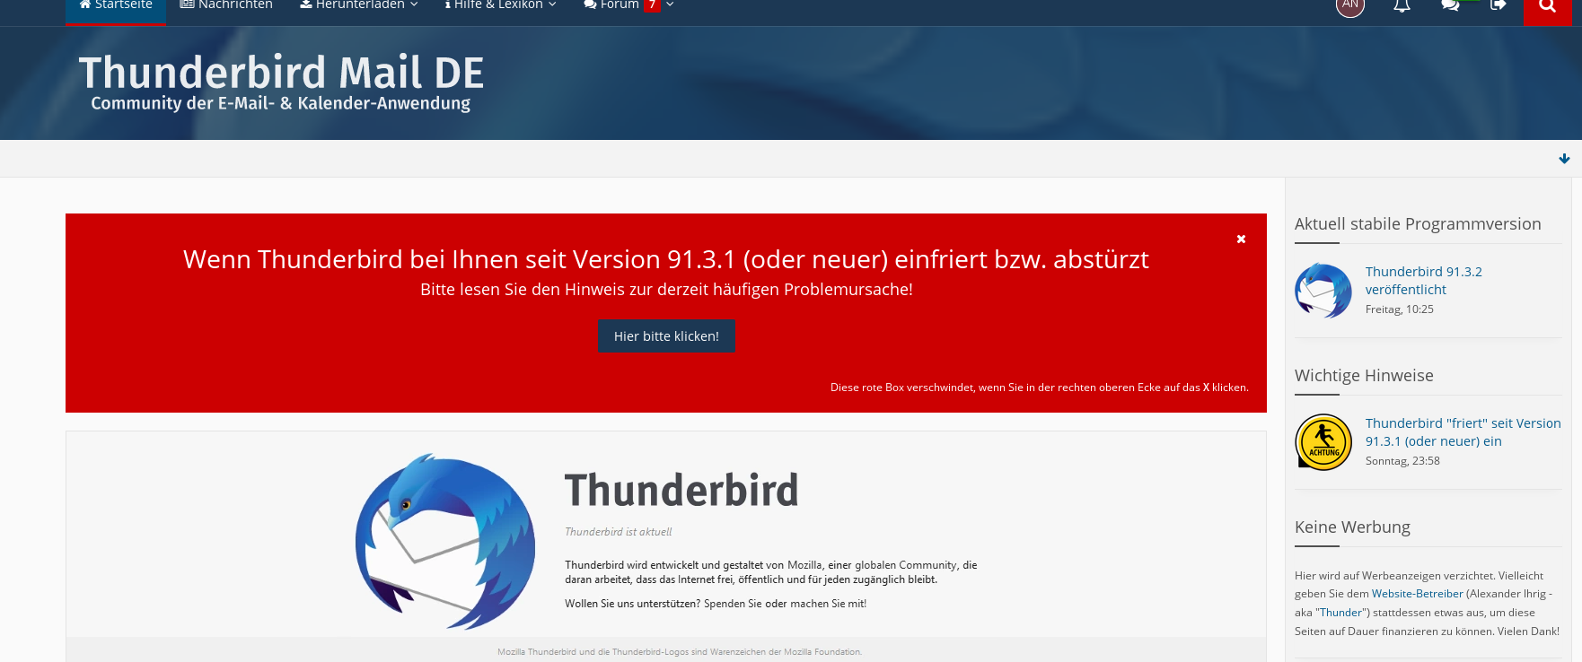Open the notifications bell icon

[x=1402, y=5]
